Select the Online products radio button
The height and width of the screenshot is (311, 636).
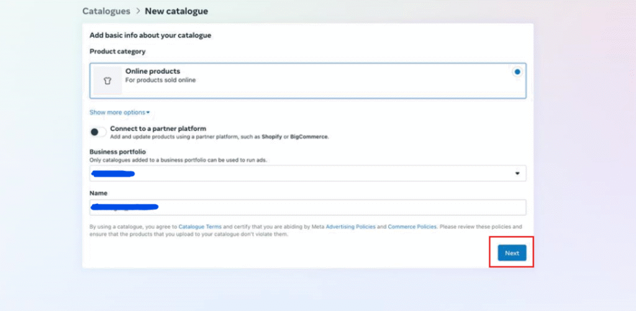click(517, 72)
